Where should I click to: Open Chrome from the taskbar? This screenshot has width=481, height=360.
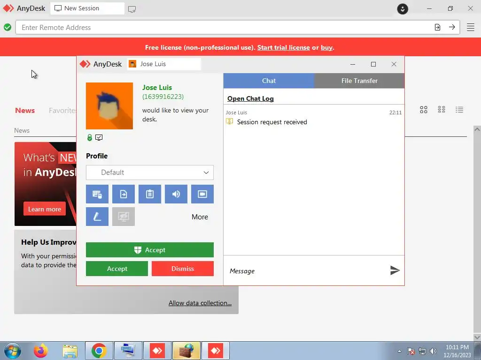(x=99, y=351)
